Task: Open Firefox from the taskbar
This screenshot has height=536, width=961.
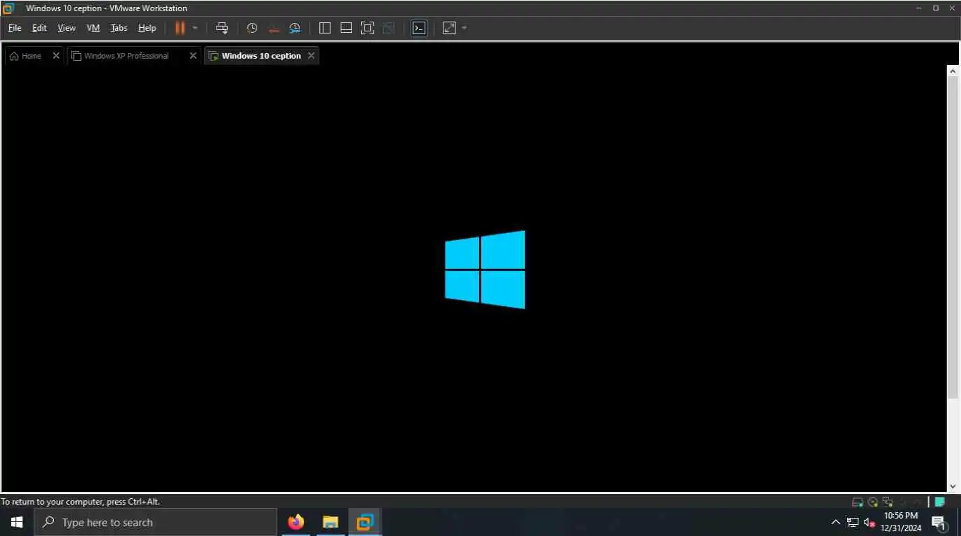Action: 296,522
